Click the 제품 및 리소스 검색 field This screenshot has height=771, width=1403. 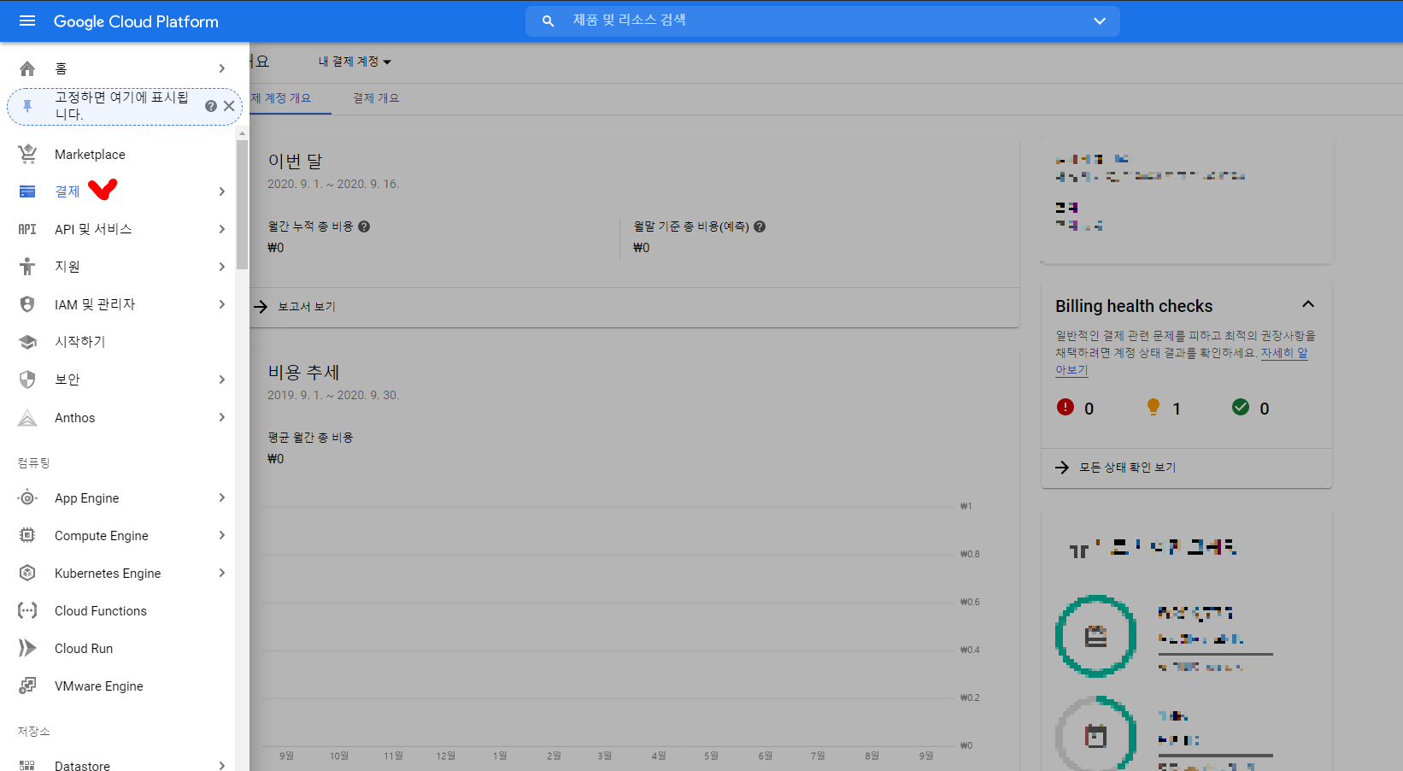tap(822, 21)
